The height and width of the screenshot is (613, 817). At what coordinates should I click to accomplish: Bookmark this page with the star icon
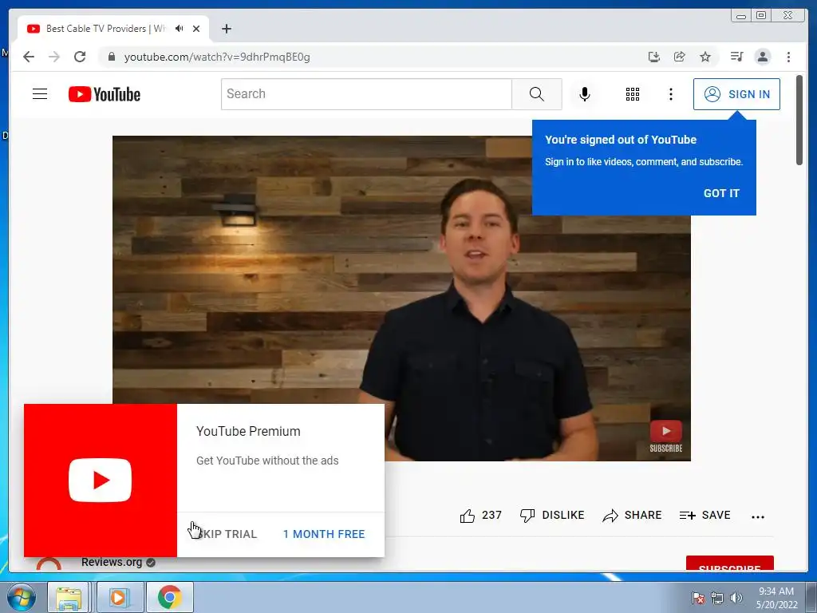coord(705,57)
